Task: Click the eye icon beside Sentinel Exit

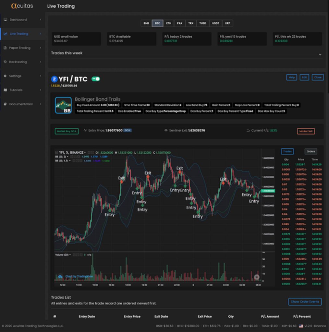Action: (x=166, y=130)
